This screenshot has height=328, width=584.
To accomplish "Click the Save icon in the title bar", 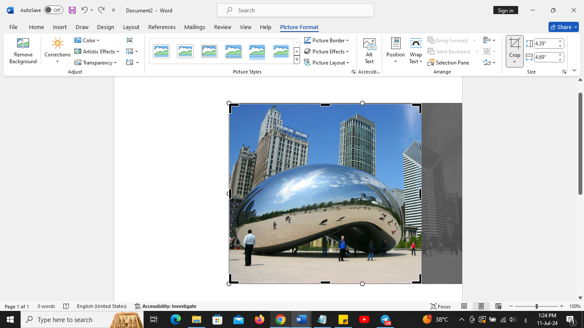I will point(72,10).
